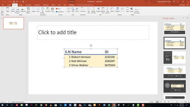Switch to the Slide Show tab
This screenshot has height=107, width=190.
pos(46,5)
